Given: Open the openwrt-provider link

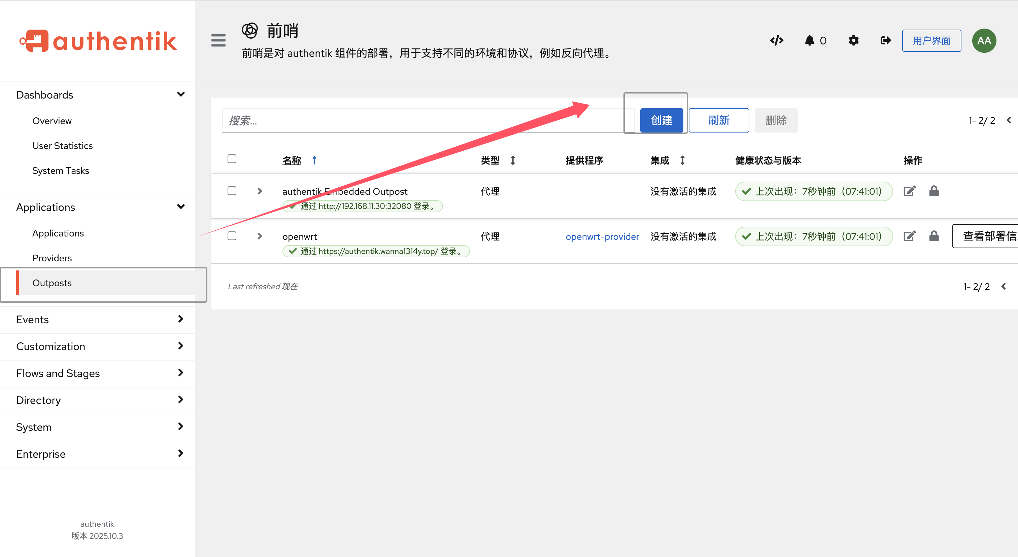Looking at the screenshot, I should (602, 236).
